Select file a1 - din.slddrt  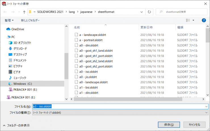89,93
